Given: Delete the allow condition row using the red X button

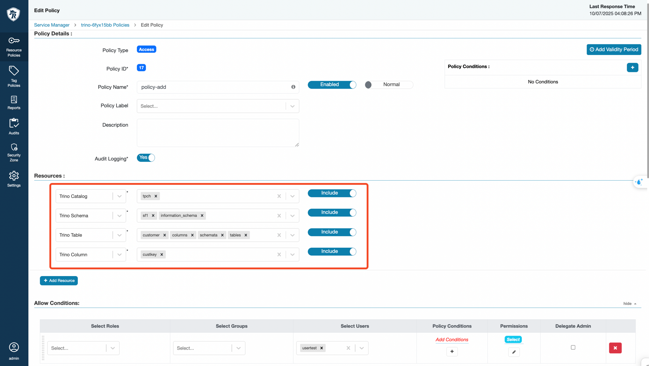Looking at the screenshot, I should (x=615, y=348).
